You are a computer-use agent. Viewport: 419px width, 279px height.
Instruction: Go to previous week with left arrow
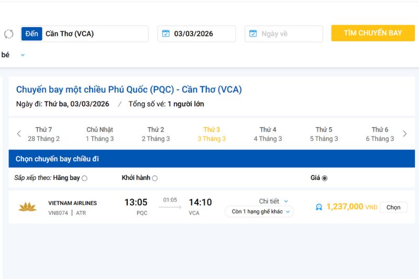[x=19, y=134]
